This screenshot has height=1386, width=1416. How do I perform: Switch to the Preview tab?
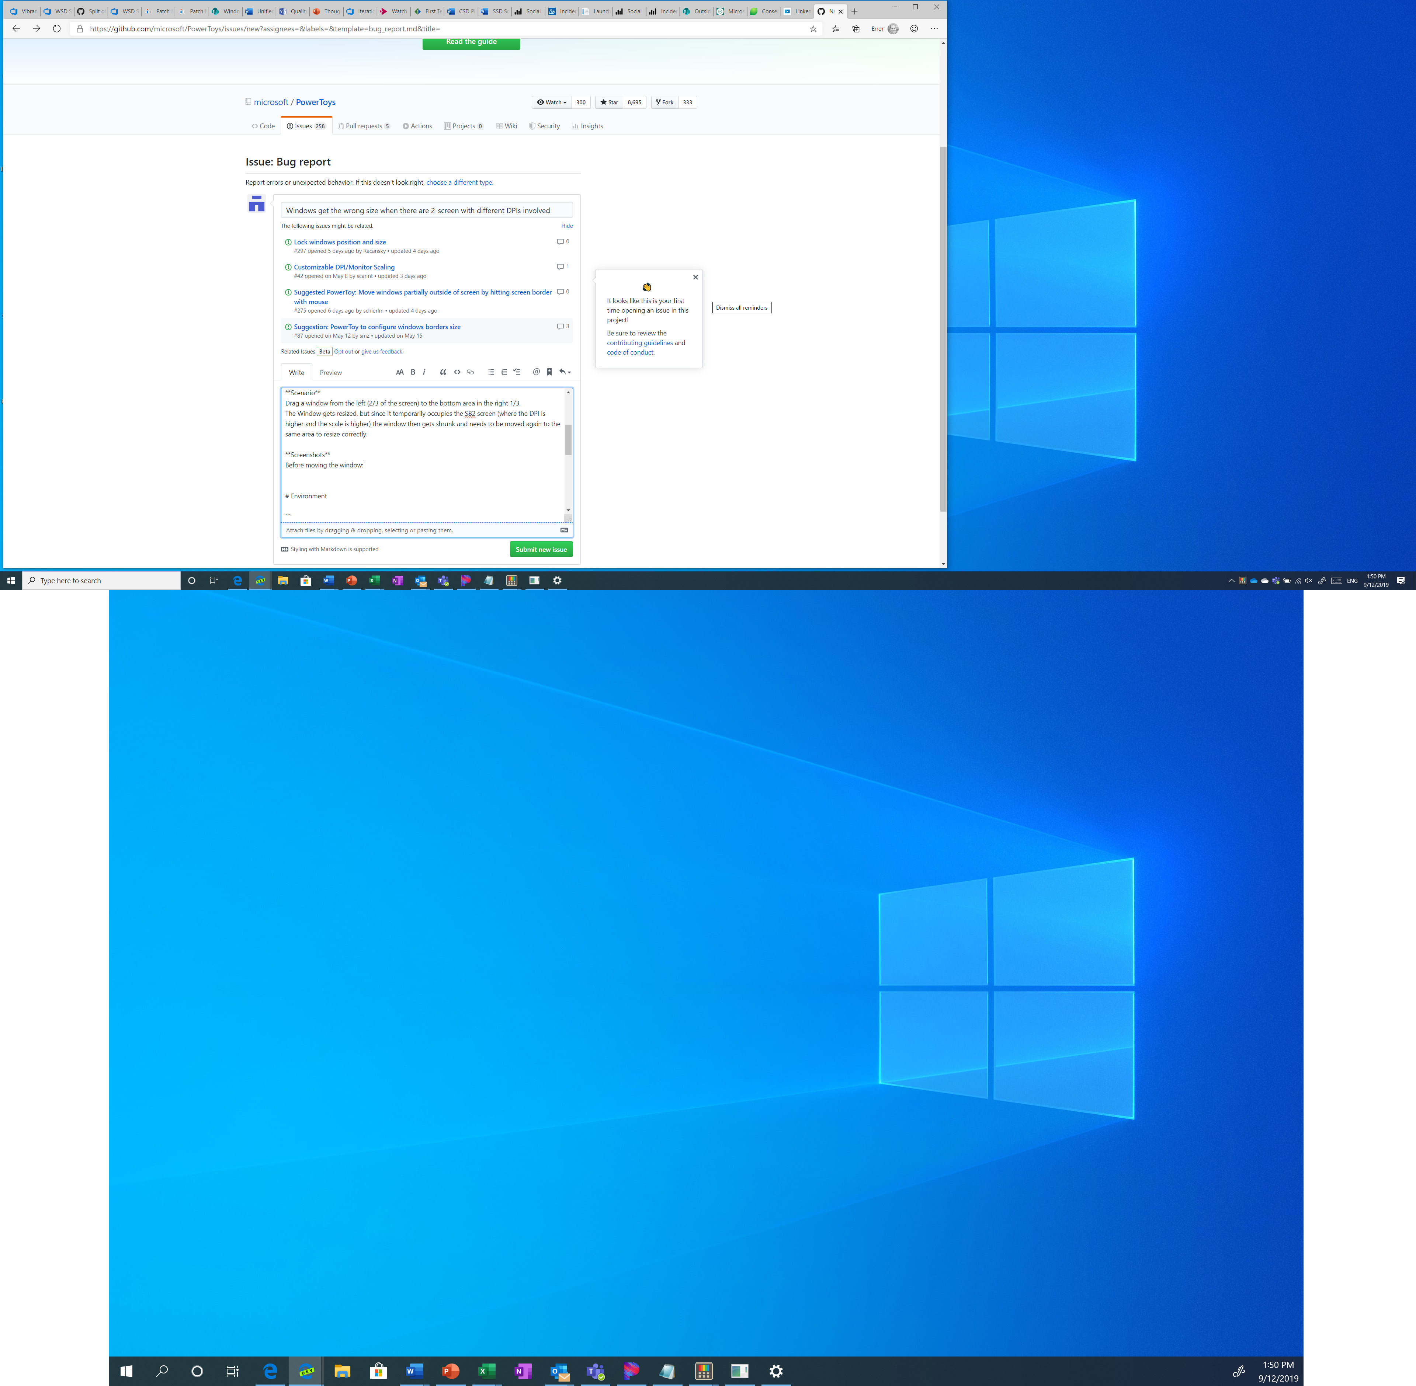[x=330, y=373]
